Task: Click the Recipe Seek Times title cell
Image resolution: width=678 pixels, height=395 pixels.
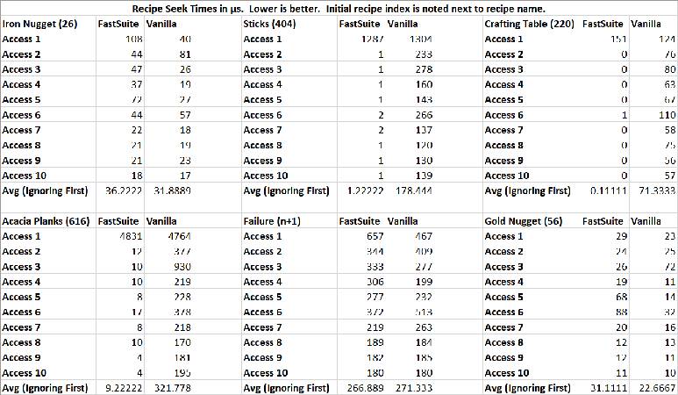Action: [x=339, y=7]
